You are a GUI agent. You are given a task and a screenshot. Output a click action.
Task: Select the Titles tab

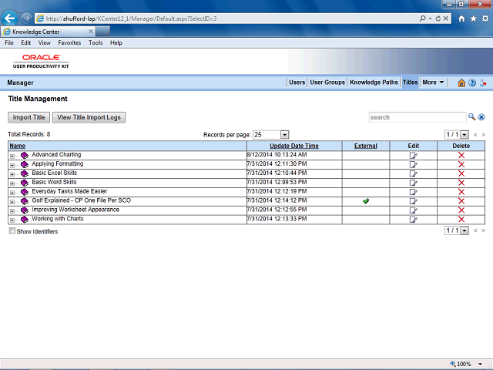(410, 82)
